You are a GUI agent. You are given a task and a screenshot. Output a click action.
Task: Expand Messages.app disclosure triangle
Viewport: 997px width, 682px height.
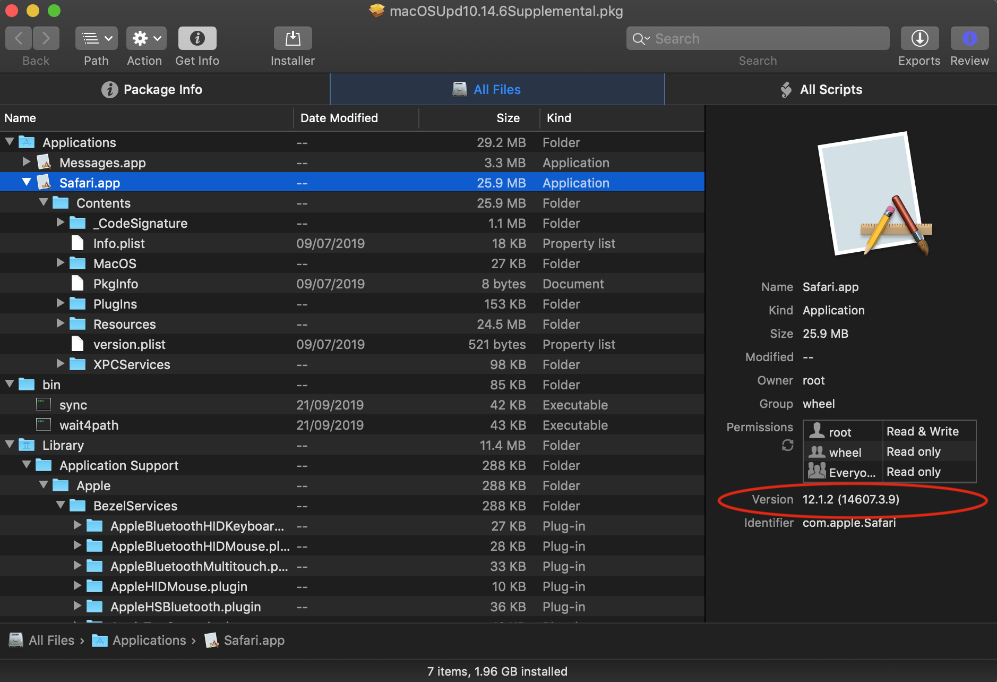tap(27, 161)
